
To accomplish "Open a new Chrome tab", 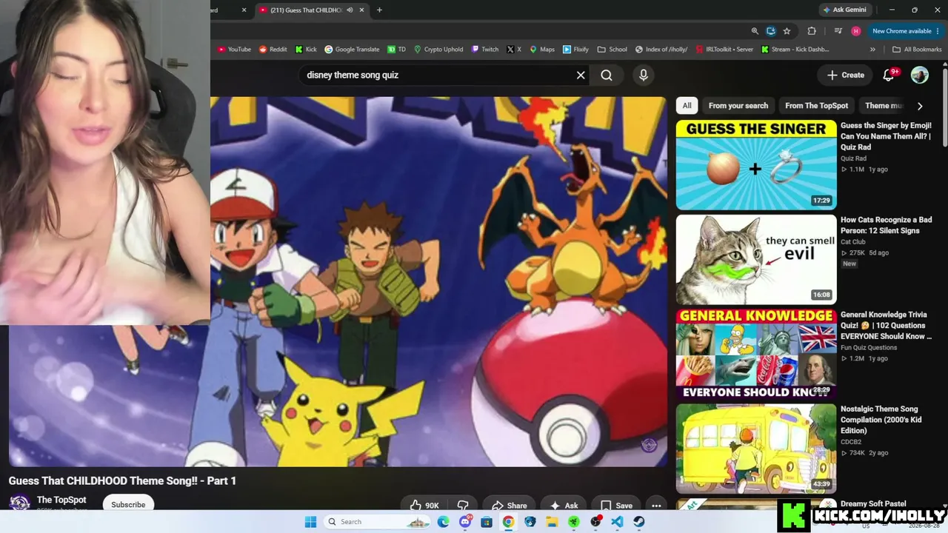I will pyautogui.click(x=379, y=10).
